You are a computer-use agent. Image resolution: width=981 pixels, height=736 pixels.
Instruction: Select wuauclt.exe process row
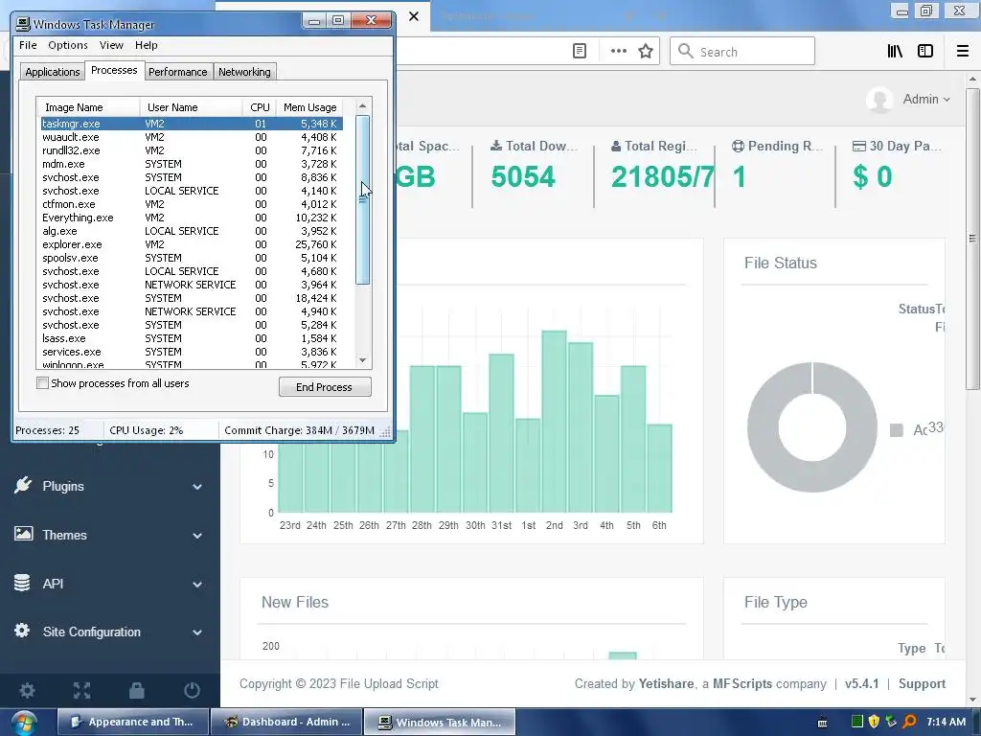click(192, 136)
